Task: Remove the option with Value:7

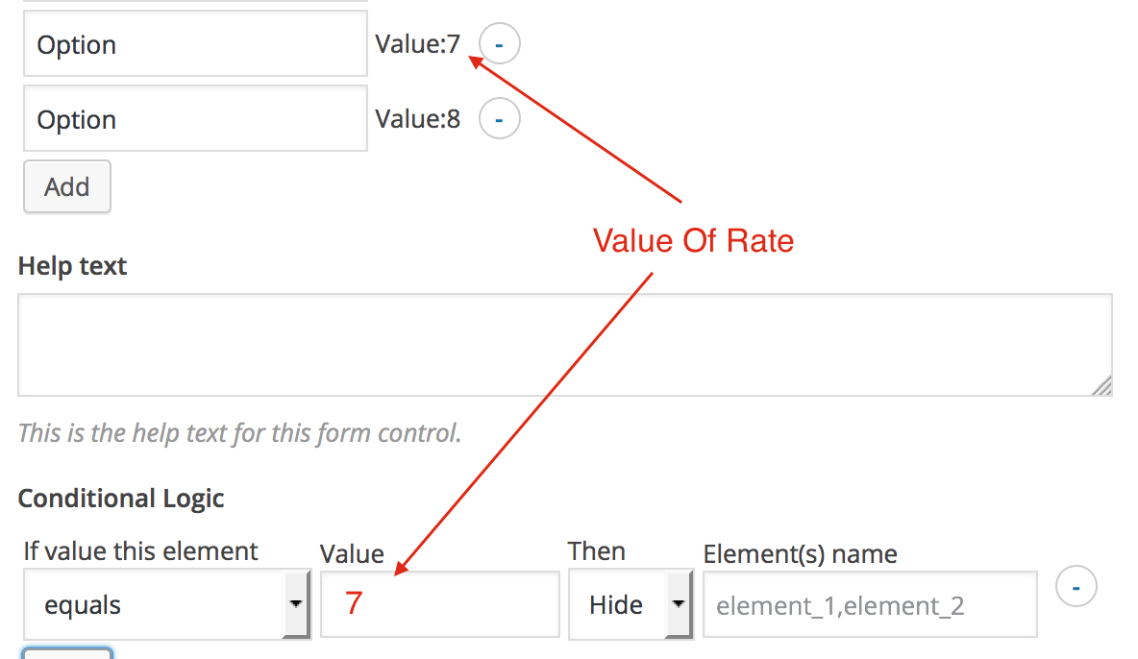Action: click(499, 45)
